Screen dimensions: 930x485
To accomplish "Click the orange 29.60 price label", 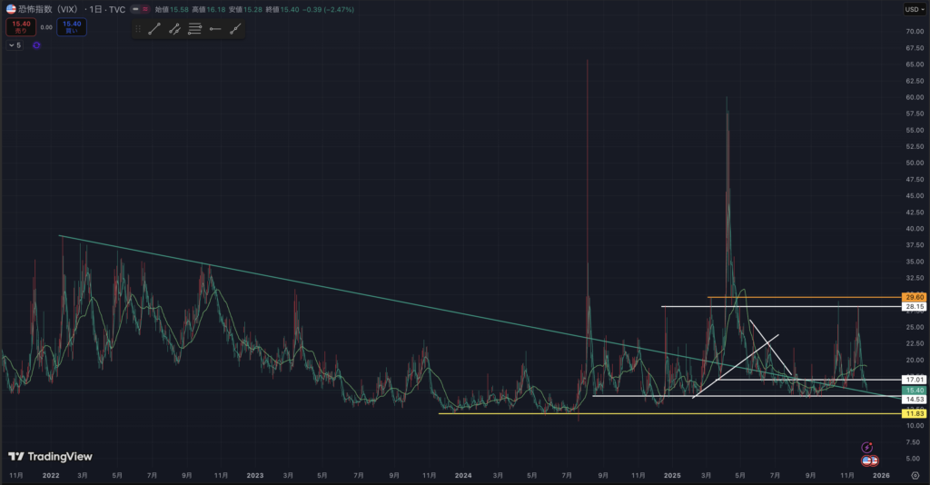I will [914, 297].
